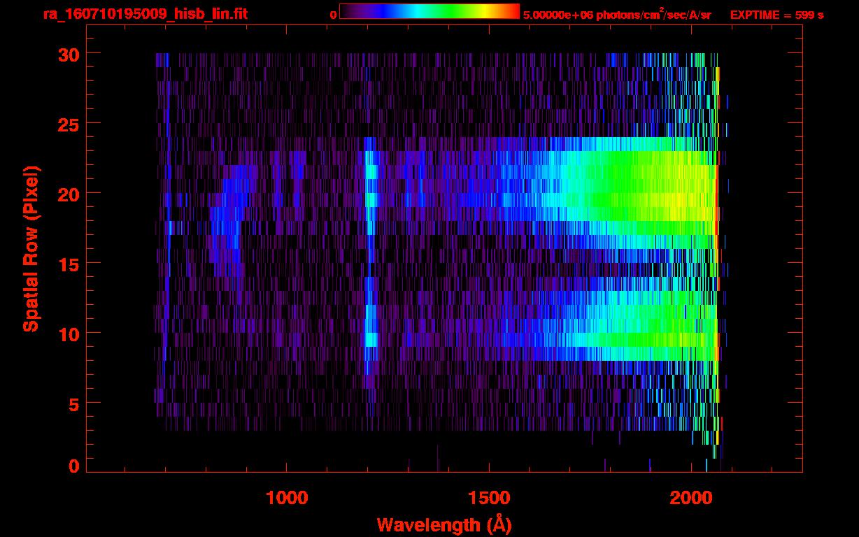This screenshot has height=537, width=859.
Task: Click the Wavelength (Å) x-axis label
Action: pos(444,524)
